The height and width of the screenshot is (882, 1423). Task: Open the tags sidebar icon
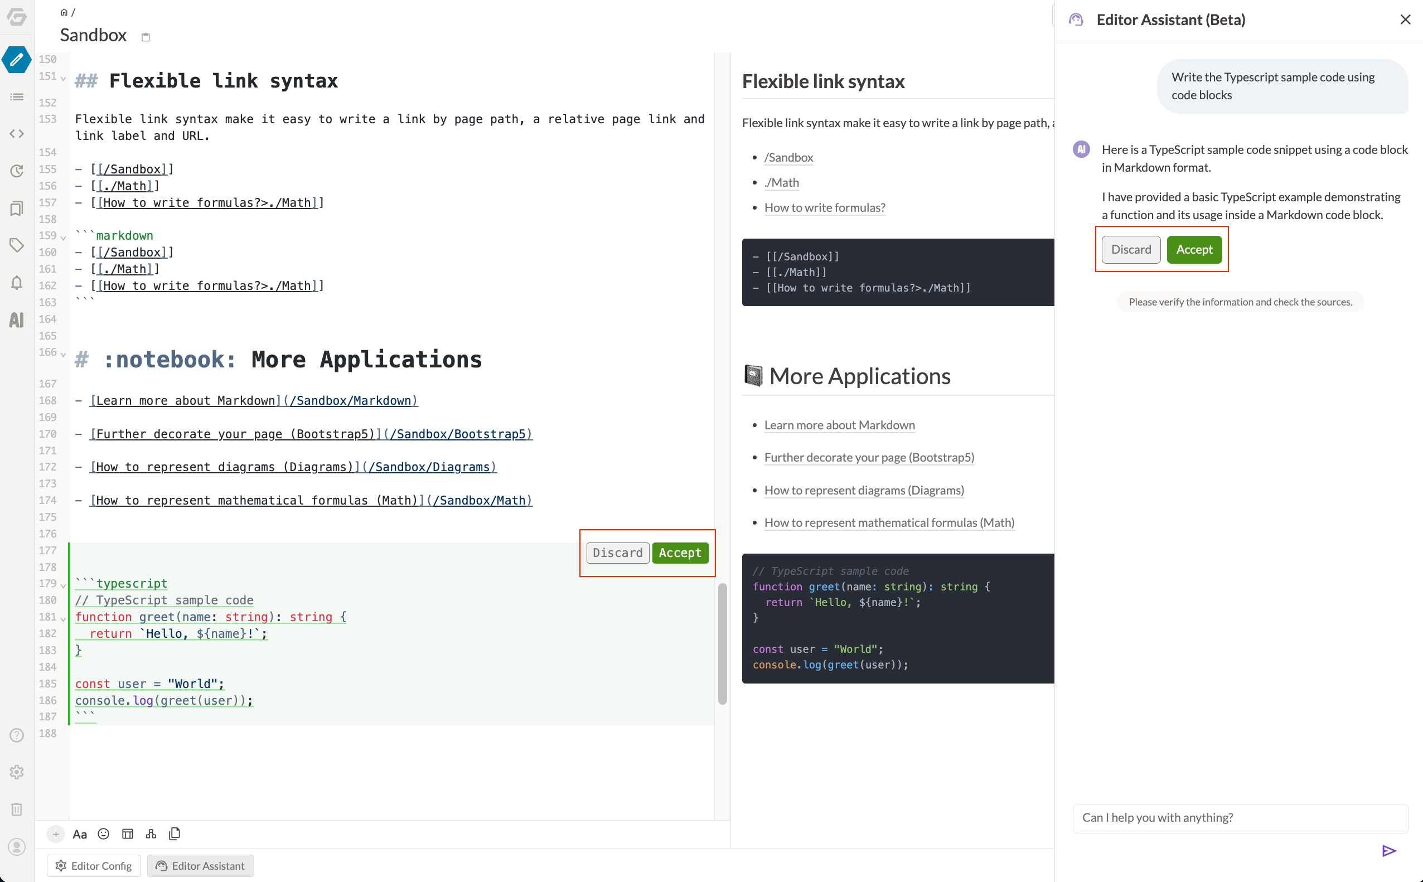coord(17,245)
